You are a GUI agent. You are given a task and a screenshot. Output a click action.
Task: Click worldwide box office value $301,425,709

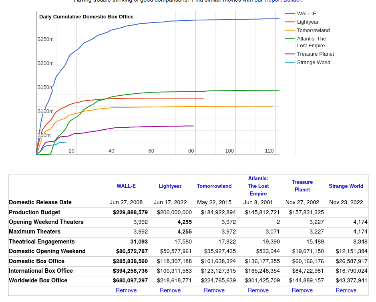point(262,281)
